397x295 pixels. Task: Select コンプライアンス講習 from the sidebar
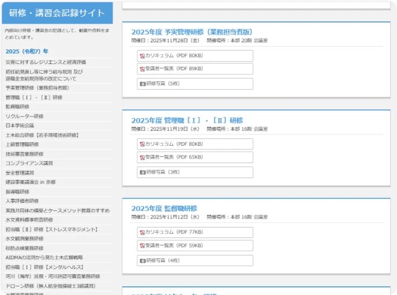(29, 163)
